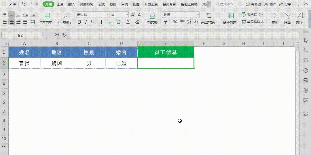The height and width of the screenshot is (155, 311).
Task: Click the 合并居中 merge icon
Action: coord(47,15)
